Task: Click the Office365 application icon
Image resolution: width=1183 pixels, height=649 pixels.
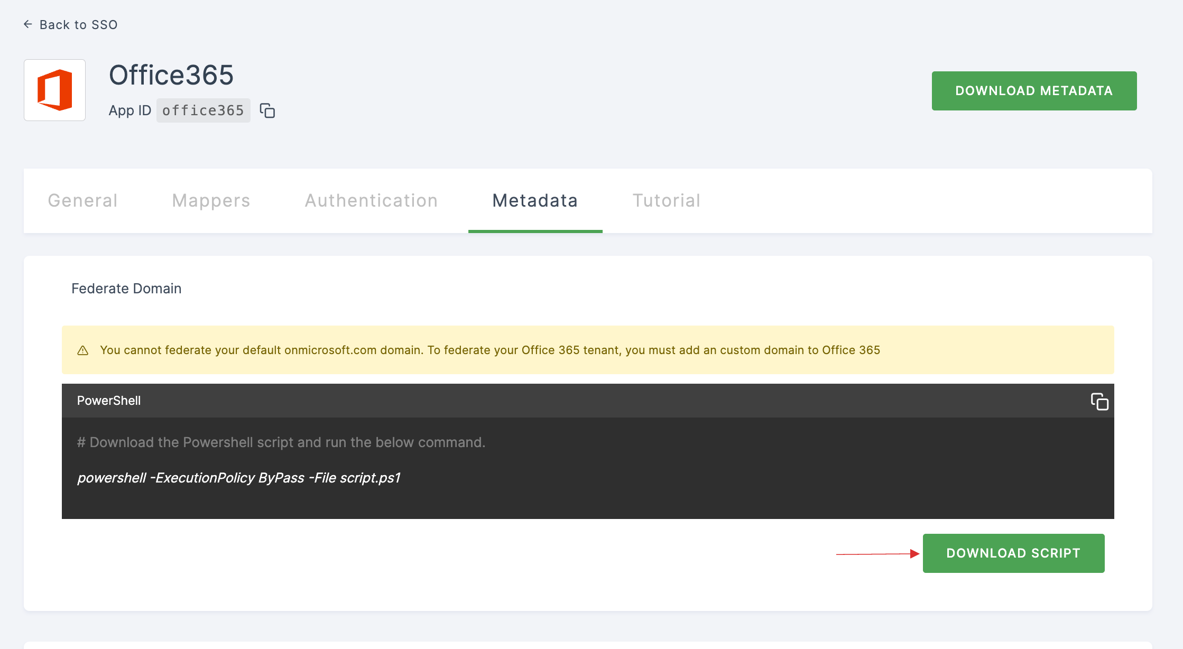Action: coord(55,90)
